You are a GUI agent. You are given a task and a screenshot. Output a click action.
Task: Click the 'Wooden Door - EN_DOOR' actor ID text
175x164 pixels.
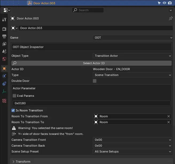click(111, 69)
